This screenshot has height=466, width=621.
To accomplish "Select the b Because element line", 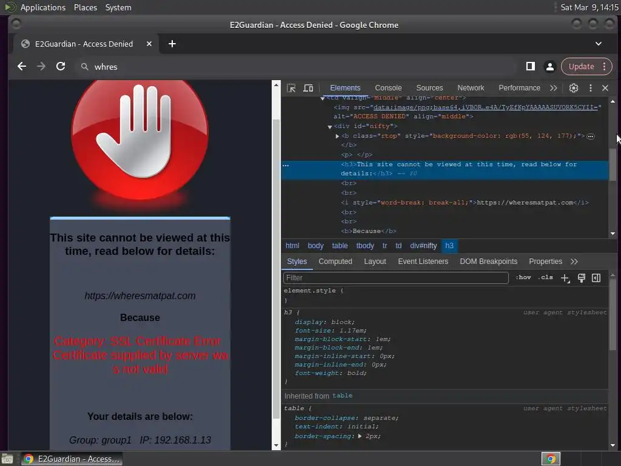I will (369, 231).
